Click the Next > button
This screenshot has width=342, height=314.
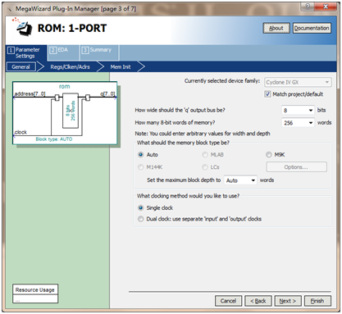coord(288,301)
